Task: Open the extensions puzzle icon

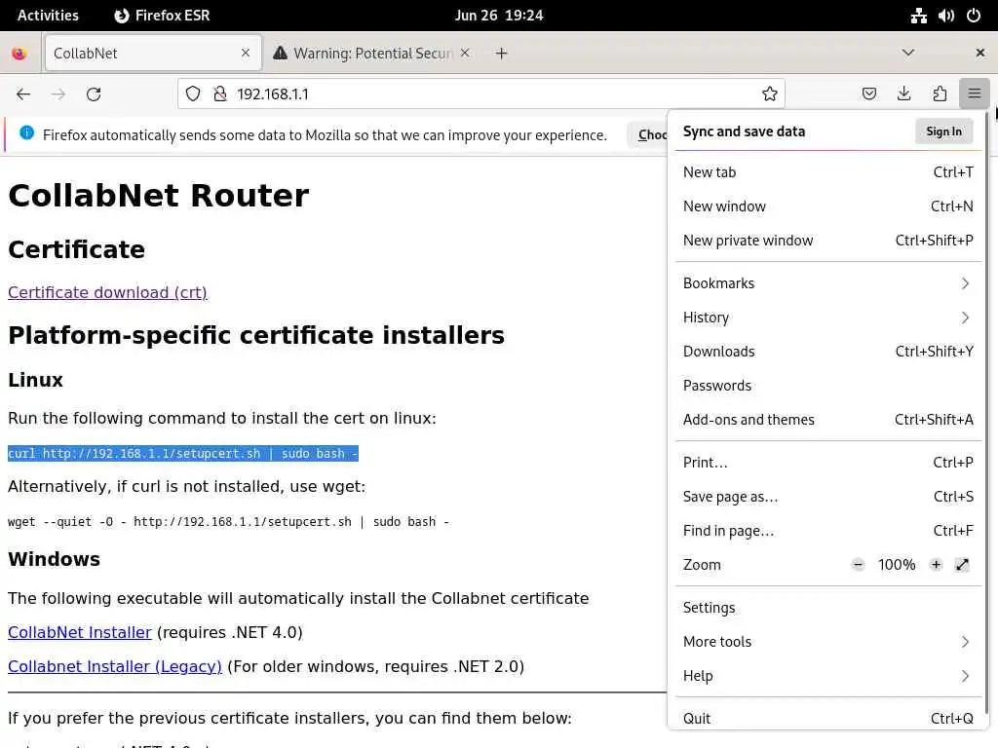Action: (x=940, y=94)
